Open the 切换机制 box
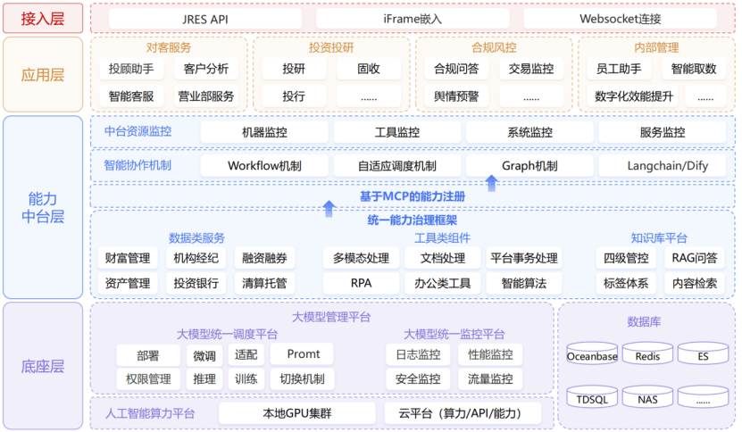 click(302, 378)
